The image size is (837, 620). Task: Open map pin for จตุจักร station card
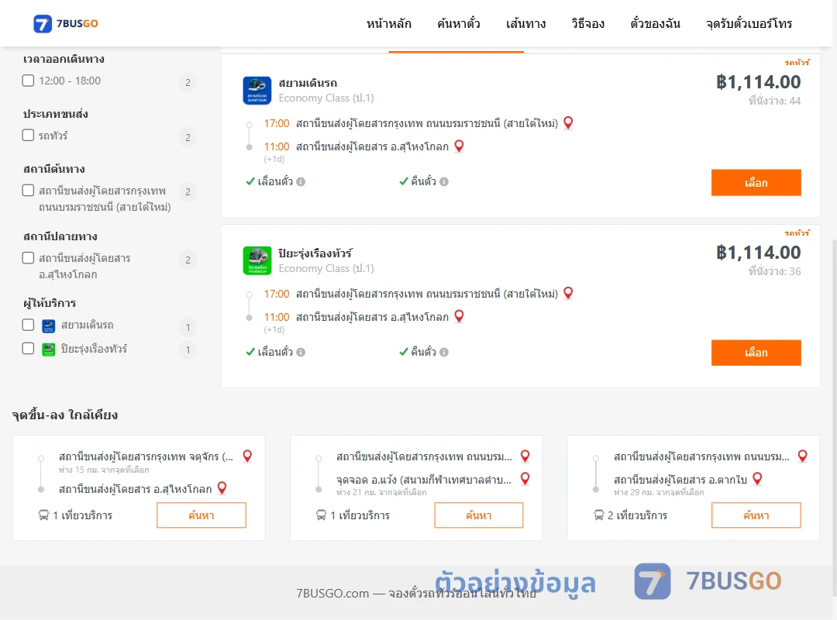[248, 456]
